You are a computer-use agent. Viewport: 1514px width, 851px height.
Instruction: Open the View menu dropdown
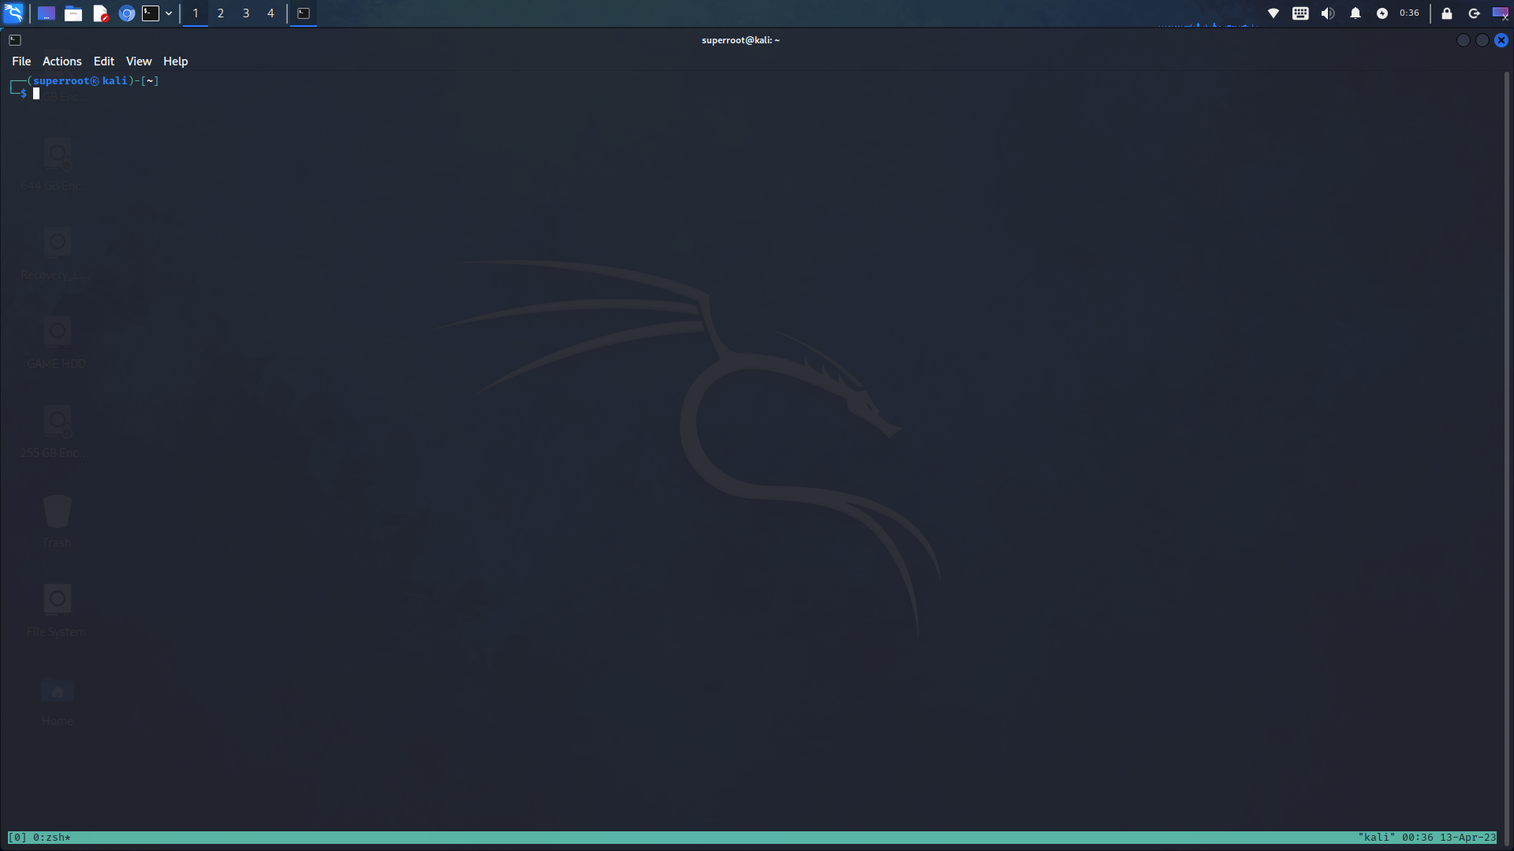pyautogui.click(x=138, y=61)
